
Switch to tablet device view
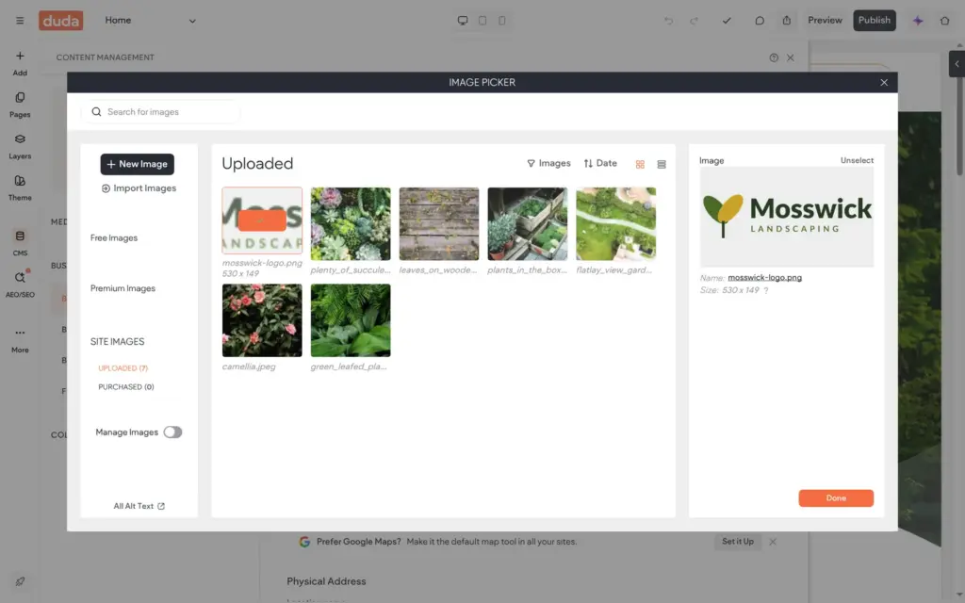click(482, 21)
